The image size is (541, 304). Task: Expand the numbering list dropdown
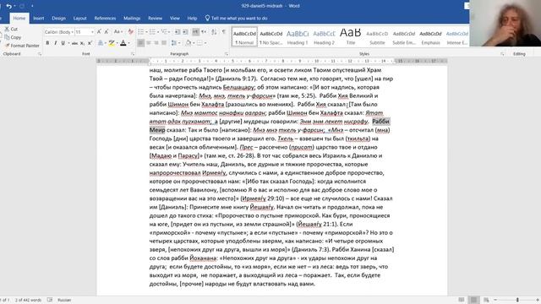coord(158,32)
